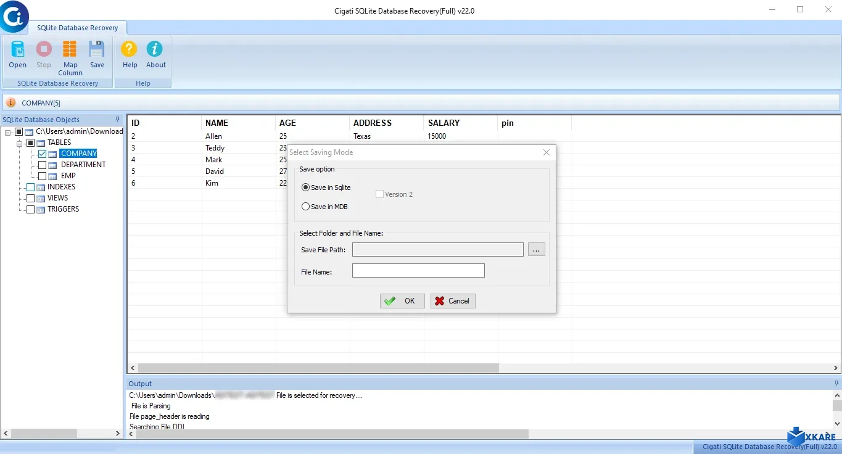
Task: Tick the Version 2 checkbox
Action: pyautogui.click(x=379, y=194)
